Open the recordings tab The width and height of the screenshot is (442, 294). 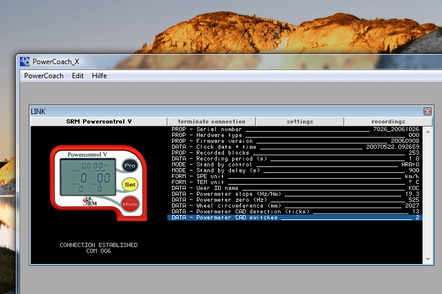388,122
